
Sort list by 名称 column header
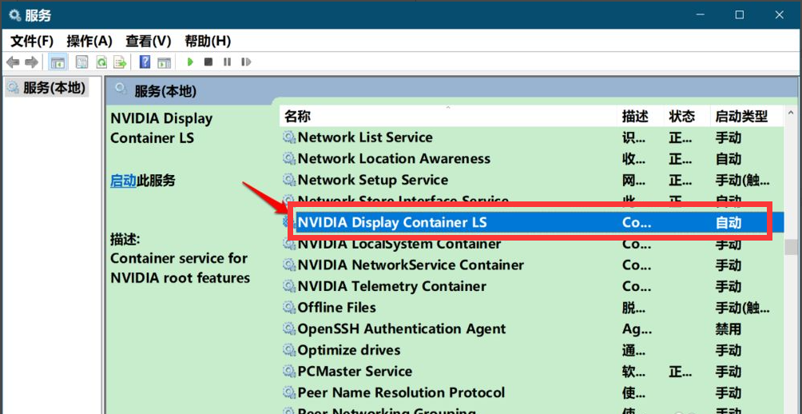(297, 117)
